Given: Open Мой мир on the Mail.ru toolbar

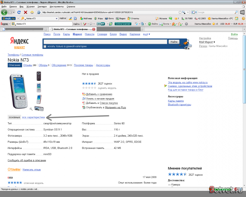Looking at the screenshot, I should click(86, 18).
